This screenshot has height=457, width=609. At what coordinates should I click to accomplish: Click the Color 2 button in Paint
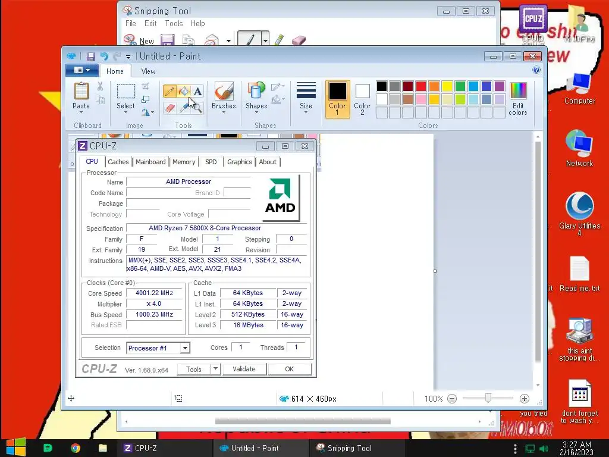click(x=362, y=99)
